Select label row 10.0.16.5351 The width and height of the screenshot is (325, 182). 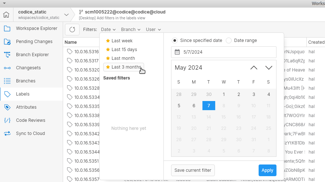(87, 161)
